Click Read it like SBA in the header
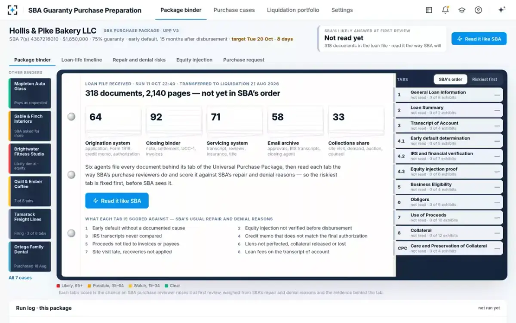 [x=479, y=39]
